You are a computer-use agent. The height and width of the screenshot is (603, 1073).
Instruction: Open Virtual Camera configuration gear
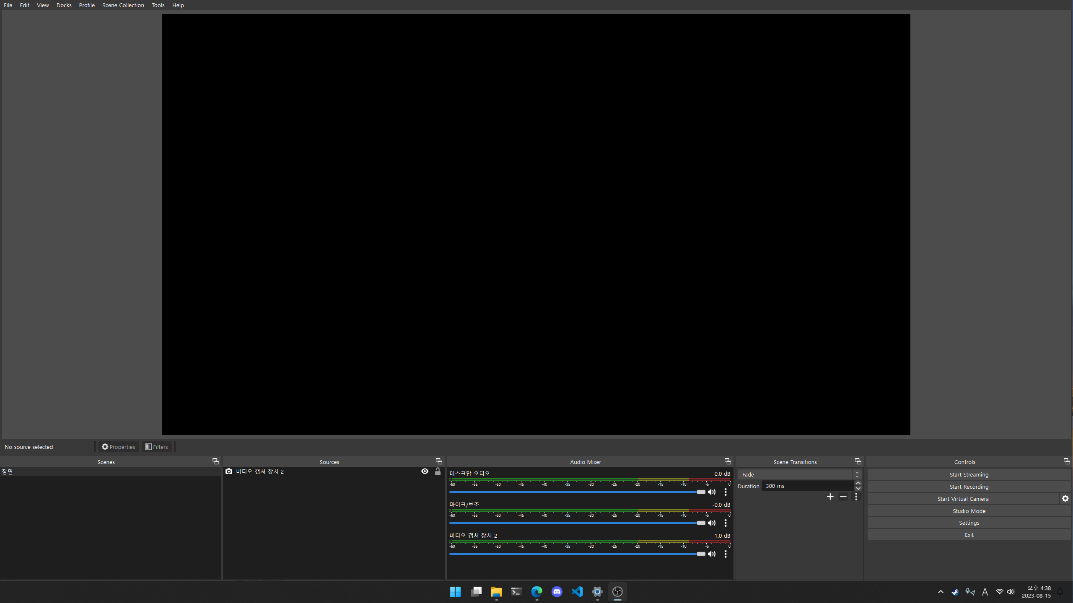[x=1065, y=498]
